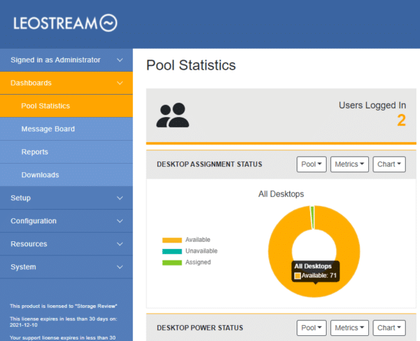Expand the System menu chevron
The image size is (420, 341).
click(120, 267)
